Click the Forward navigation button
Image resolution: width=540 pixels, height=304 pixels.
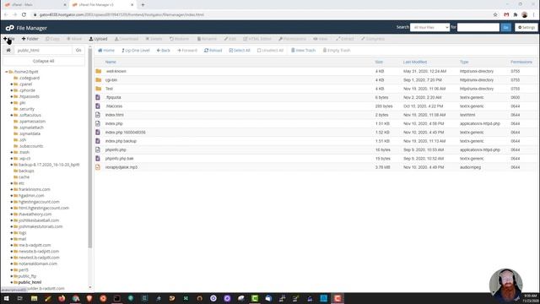point(187,51)
